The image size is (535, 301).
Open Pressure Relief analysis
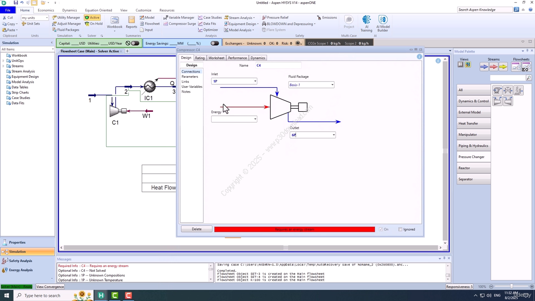coord(275,18)
